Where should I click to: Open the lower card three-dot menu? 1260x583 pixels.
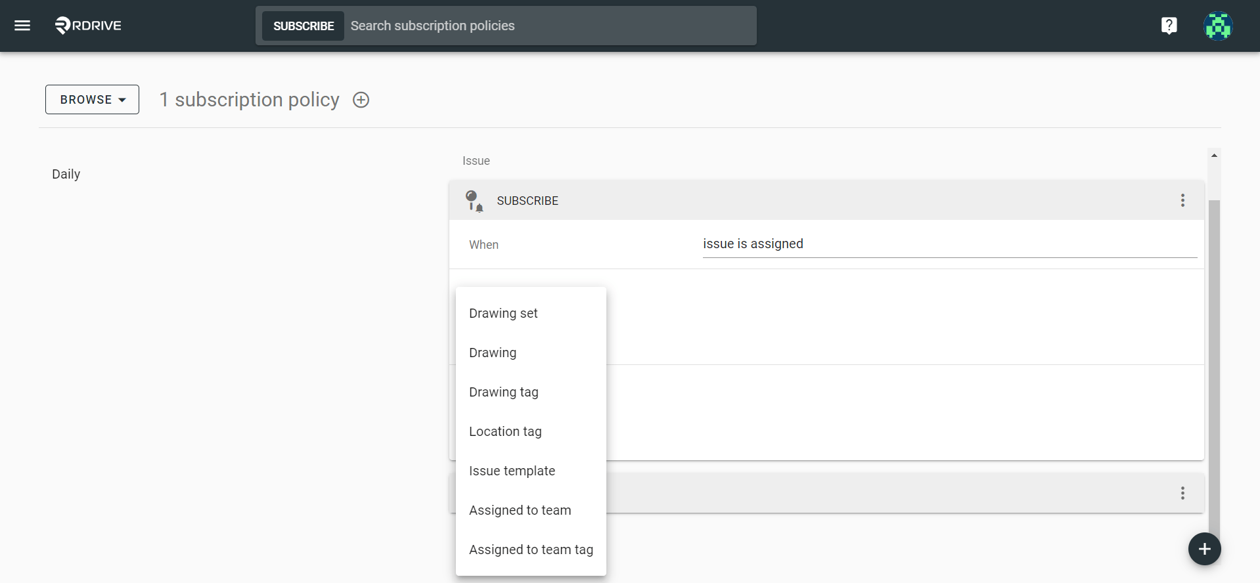(1182, 493)
